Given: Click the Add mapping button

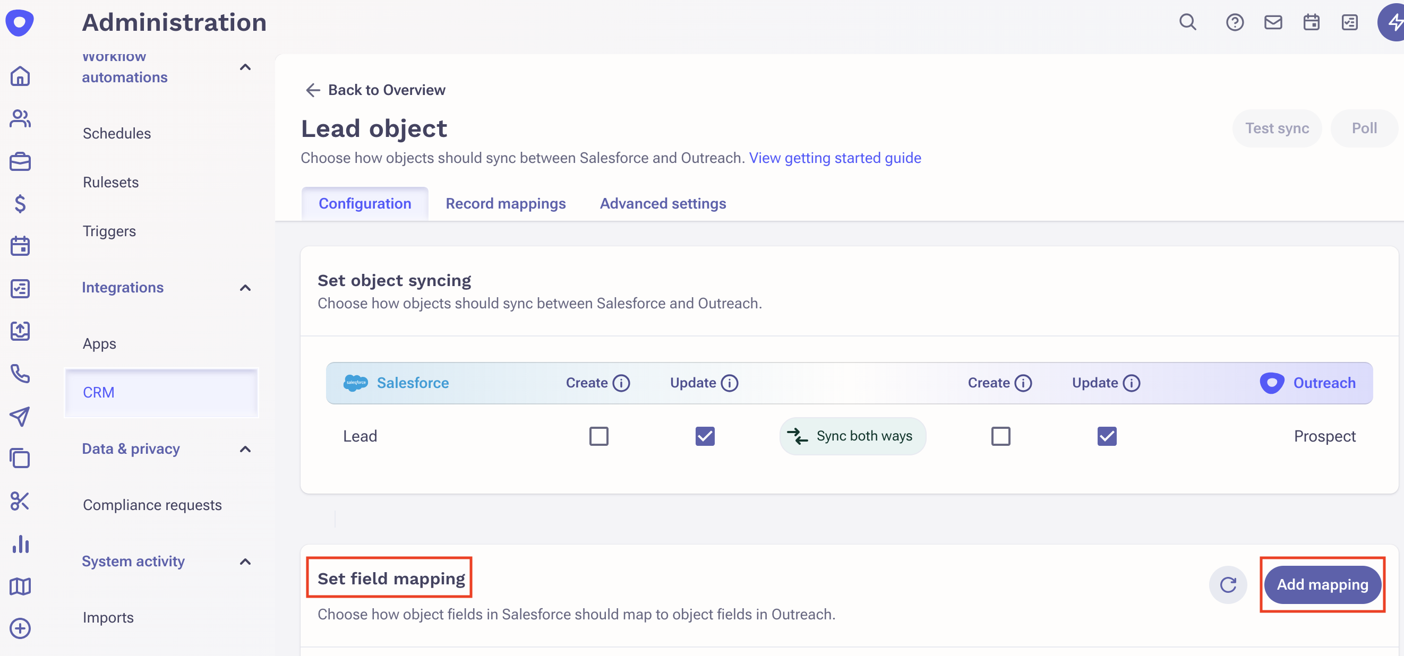Looking at the screenshot, I should [x=1322, y=585].
